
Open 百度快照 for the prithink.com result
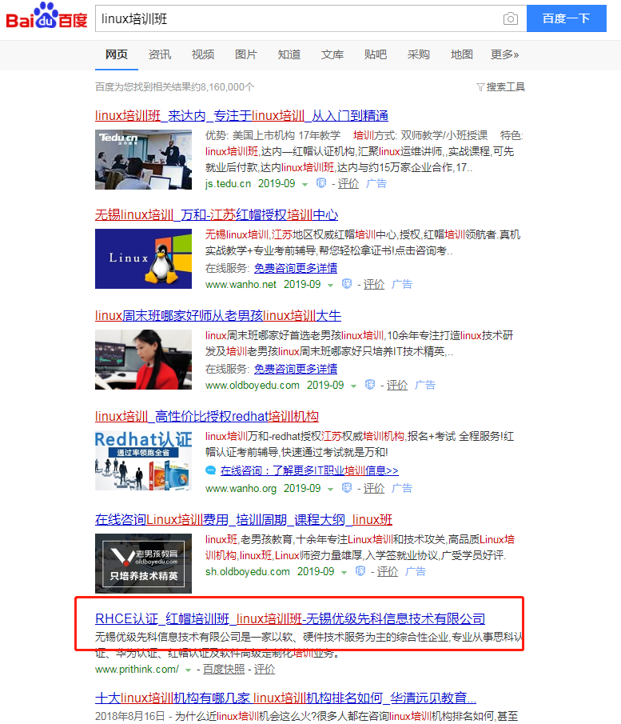[224, 669]
